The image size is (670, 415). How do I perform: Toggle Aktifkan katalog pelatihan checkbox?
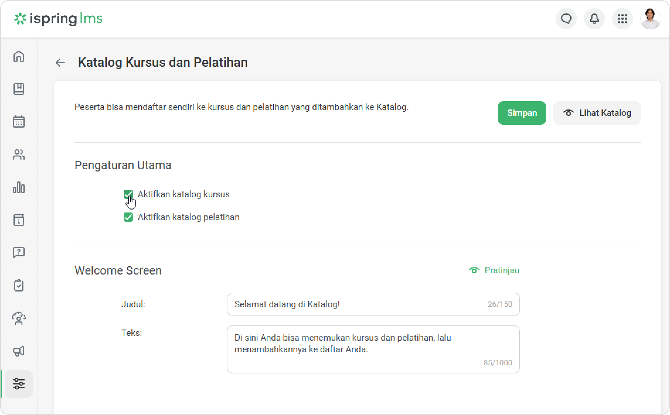(128, 217)
